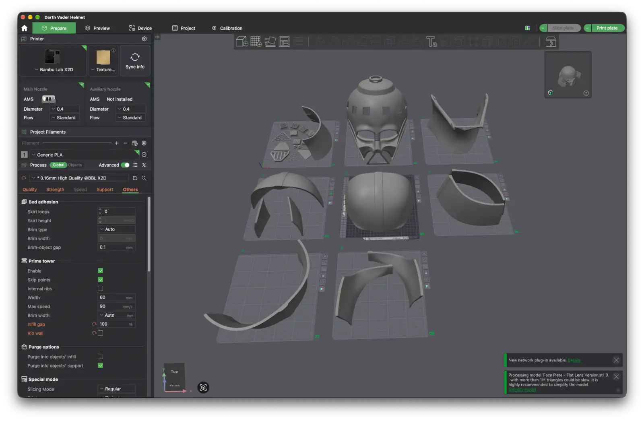Save the process preset via disk icon
Viewport: 644px width, 421px height.
tap(135, 178)
